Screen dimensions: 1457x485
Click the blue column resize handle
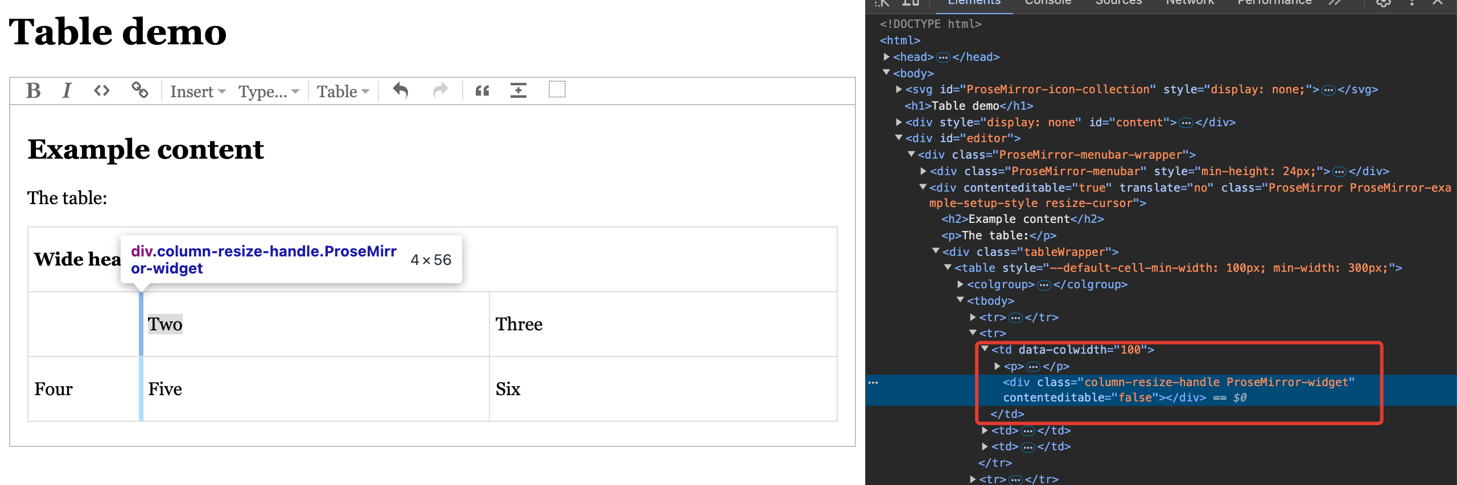click(141, 341)
